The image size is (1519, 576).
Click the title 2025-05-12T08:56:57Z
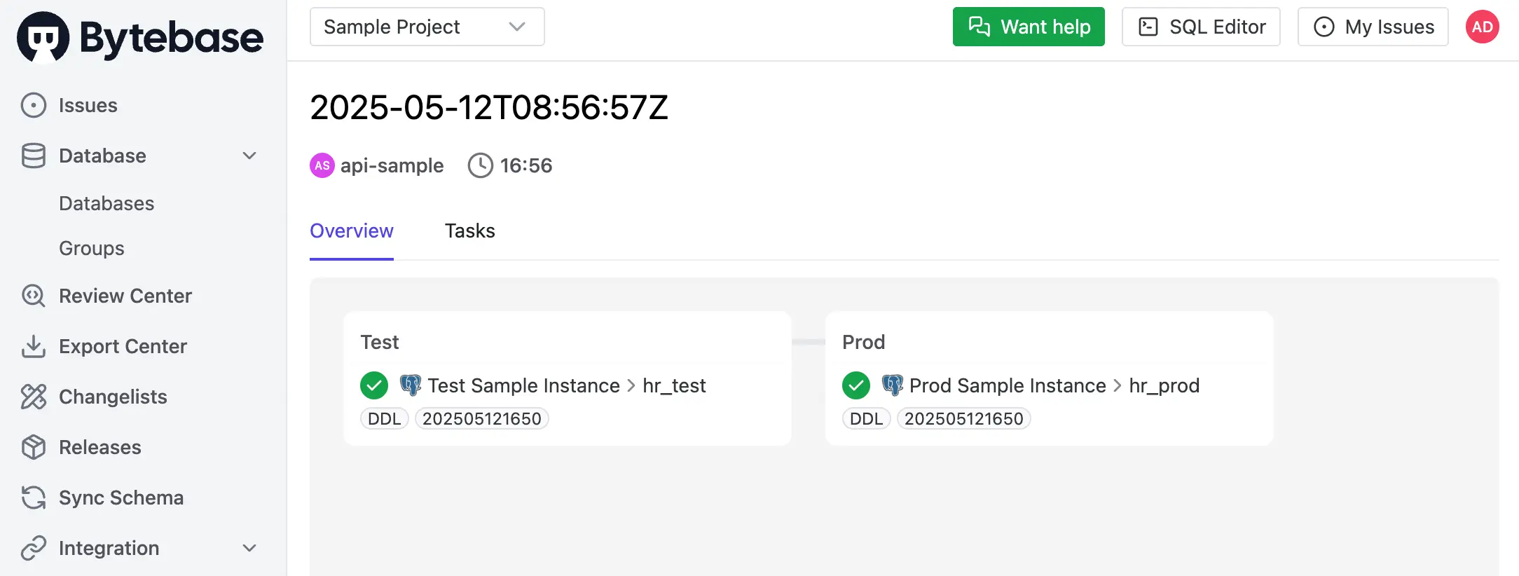click(489, 107)
